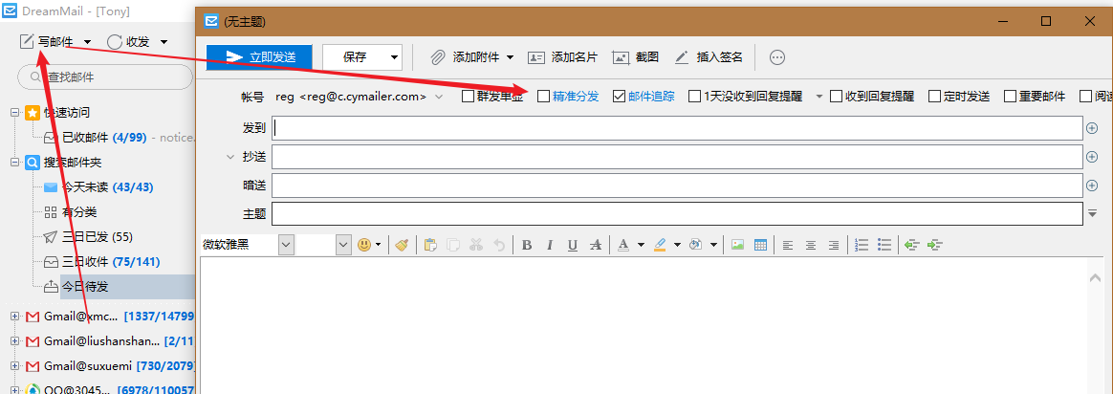Insert a table into the mail body

(760, 245)
